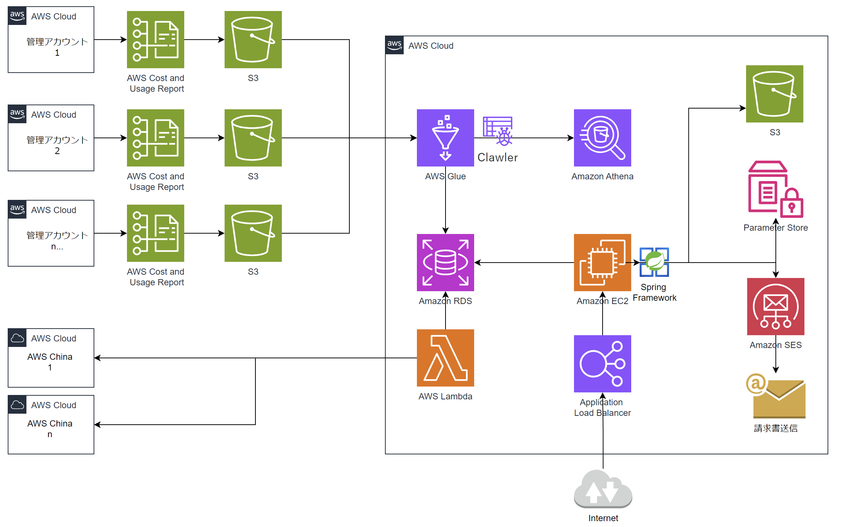
Task: Select main AWS Cloud group title text
Action: point(431,46)
